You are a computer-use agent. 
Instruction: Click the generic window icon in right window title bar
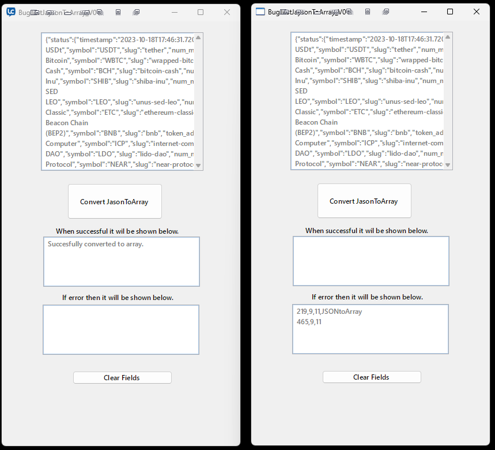260,12
